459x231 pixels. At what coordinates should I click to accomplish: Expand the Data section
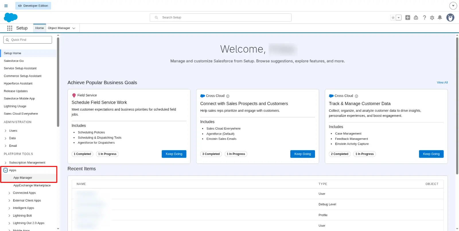pyautogui.click(x=5, y=138)
